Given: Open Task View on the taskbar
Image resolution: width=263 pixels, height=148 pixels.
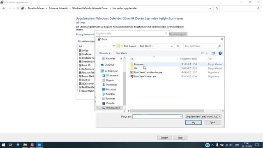Looking at the screenshot, I should 10,145.
